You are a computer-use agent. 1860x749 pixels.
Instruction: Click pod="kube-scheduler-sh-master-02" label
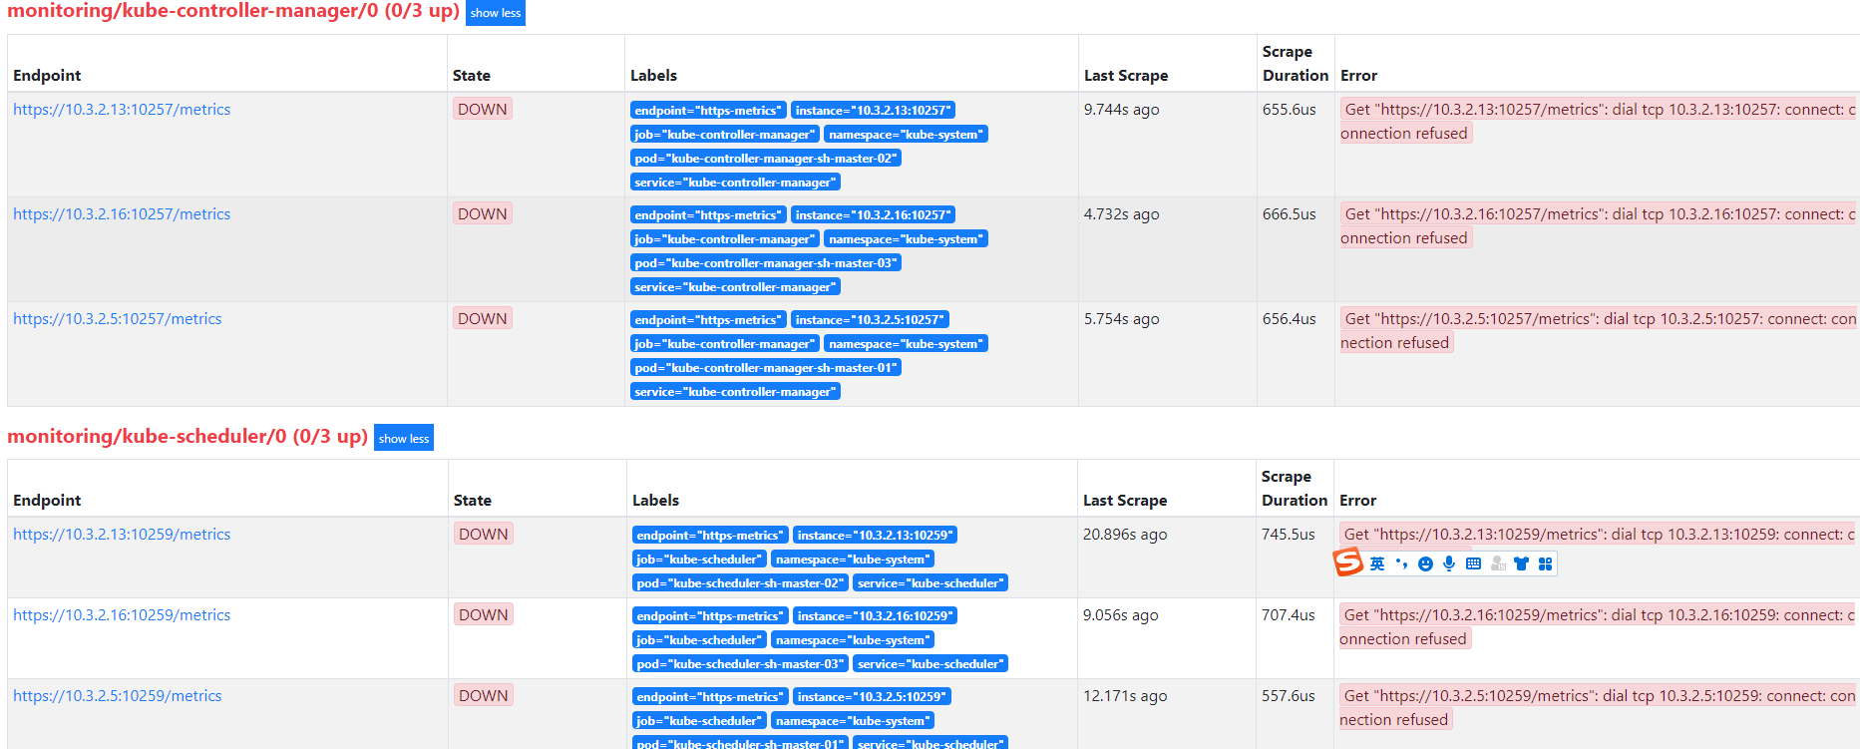[740, 583]
